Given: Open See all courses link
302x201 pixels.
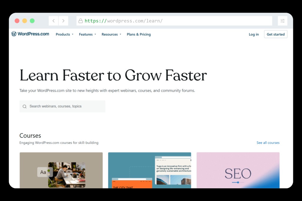Looking at the screenshot, I should click(268, 142).
